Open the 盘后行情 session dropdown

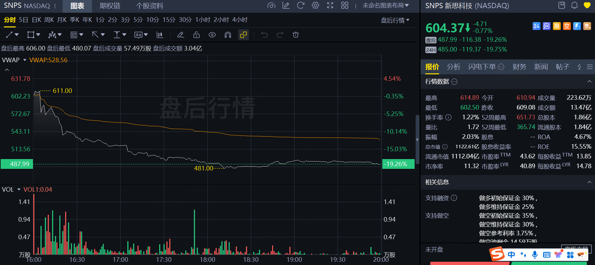coord(395,20)
